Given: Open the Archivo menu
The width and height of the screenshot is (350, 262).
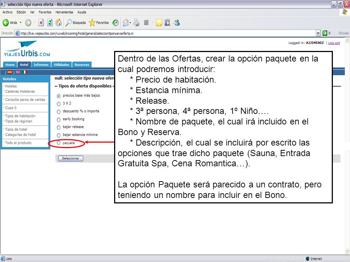Looking at the screenshot, I should coord(8,12).
